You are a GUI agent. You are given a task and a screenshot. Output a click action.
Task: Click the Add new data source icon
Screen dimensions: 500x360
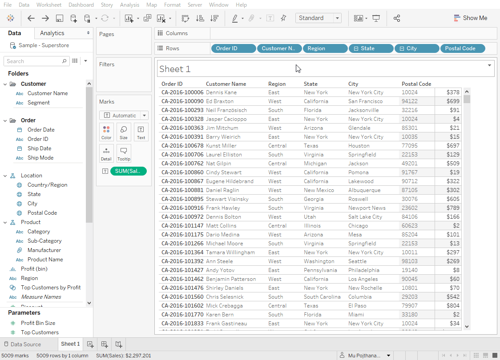point(74,18)
